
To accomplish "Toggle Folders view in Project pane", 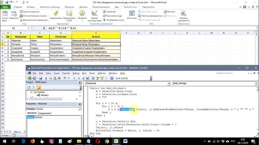I will point(38,87).
